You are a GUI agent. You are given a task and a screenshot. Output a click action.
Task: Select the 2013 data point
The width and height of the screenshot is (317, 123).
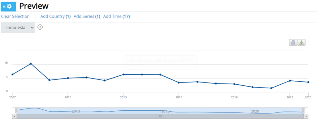click(123, 74)
